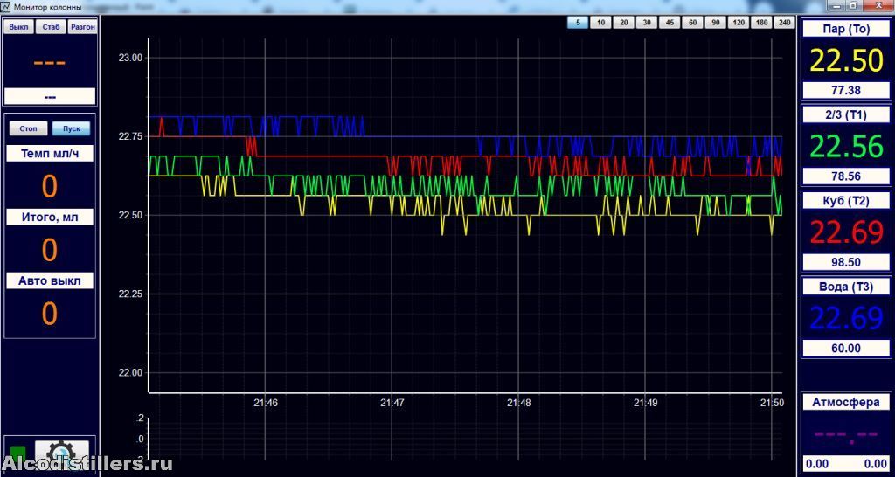The width and height of the screenshot is (895, 477).
Task: Set chart range to 60 minutes
Action: pyautogui.click(x=692, y=23)
